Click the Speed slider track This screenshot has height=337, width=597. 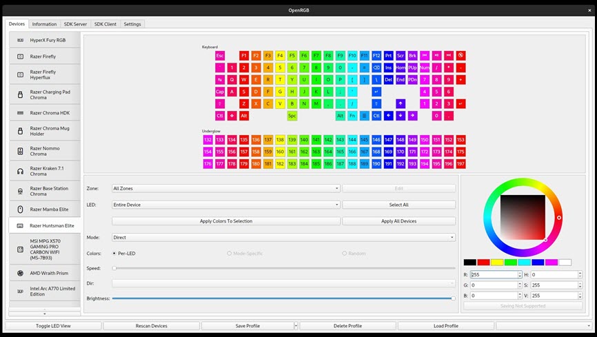(x=283, y=268)
